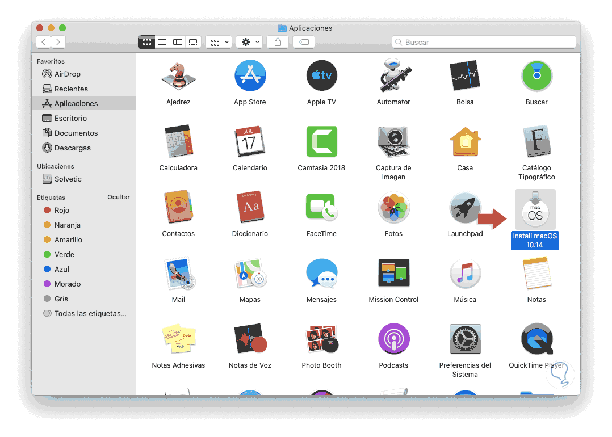Image resolution: width=612 pixels, height=437 pixels.
Task: Switch to column view mode
Action: pos(178,42)
